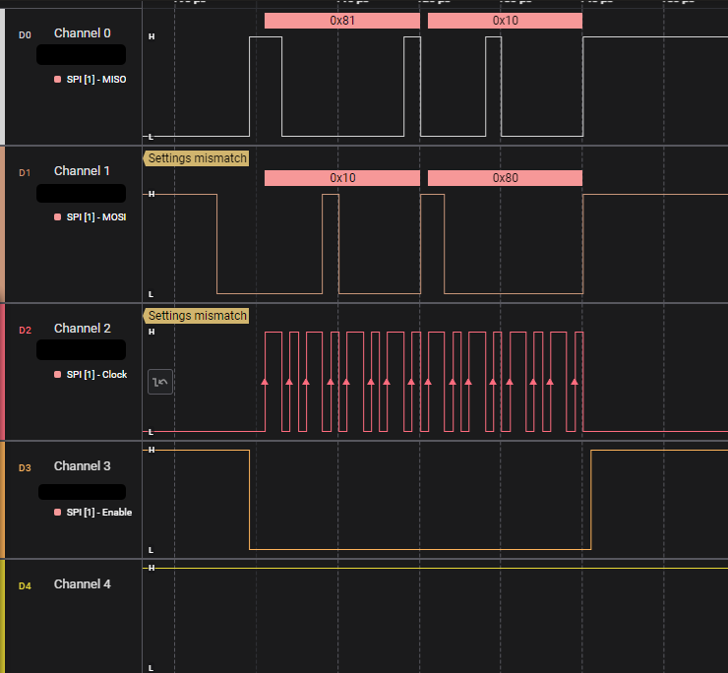This screenshot has width=728, height=673.
Task: Select the Channel 4 label
Action: pos(83,583)
